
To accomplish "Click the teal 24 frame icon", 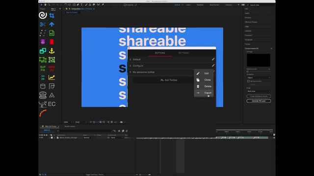I will (x=43, y=77).
